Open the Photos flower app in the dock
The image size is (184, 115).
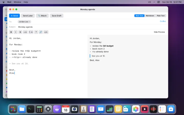tap(136, 109)
